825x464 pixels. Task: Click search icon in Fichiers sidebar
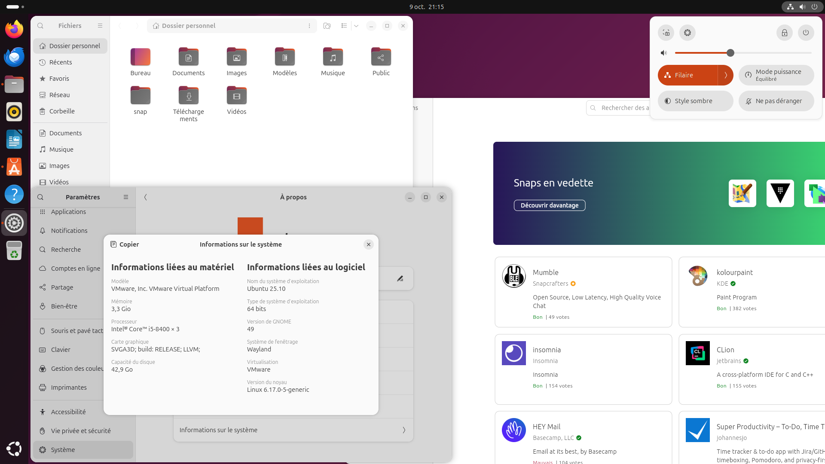pyautogui.click(x=40, y=26)
